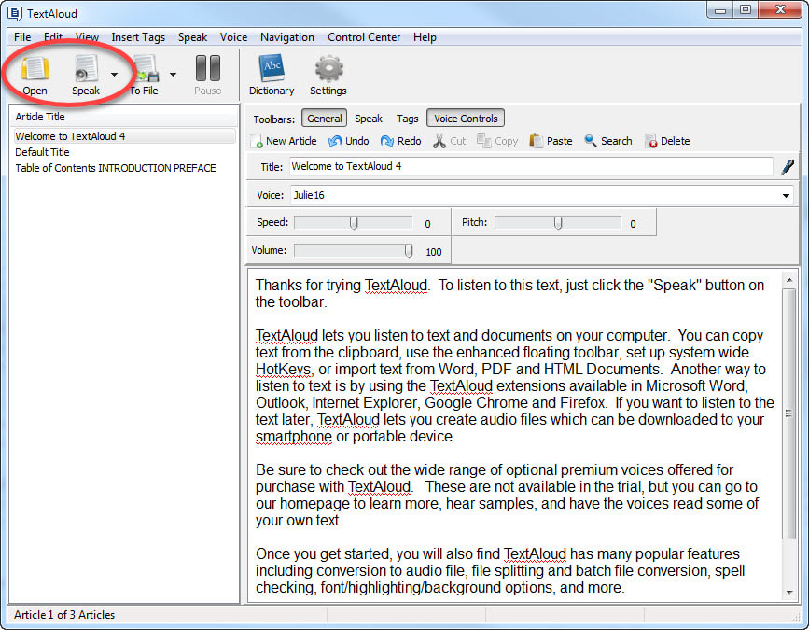Toggle the Tags toolbar option

[407, 119]
